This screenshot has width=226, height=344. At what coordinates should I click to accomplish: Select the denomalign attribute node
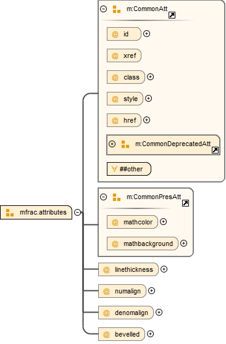tap(126, 313)
